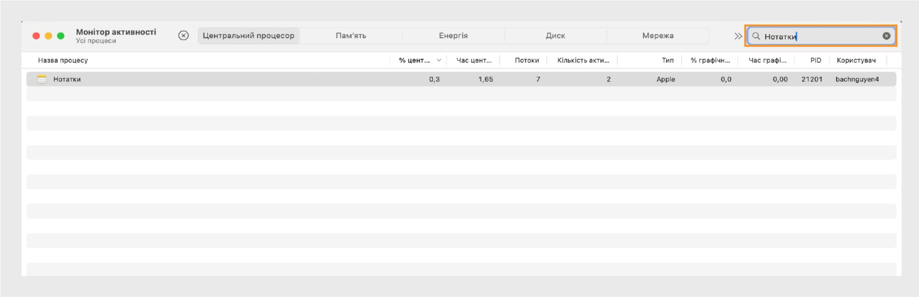This screenshot has height=297, width=919.
Task: Switch to the Диск tab
Action: coord(555,36)
